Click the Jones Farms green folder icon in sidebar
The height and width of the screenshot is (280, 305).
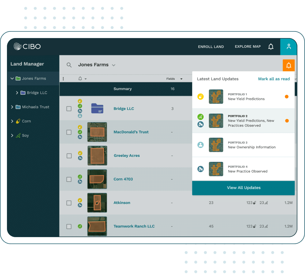(x=18, y=78)
